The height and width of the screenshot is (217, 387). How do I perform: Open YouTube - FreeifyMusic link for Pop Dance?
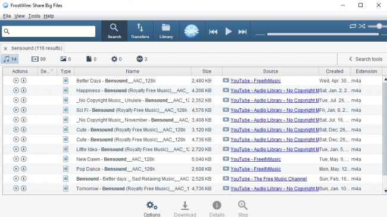coord(255,169)
